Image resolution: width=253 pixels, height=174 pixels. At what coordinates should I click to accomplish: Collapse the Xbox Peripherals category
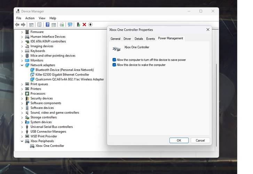(x=22, y=141)
